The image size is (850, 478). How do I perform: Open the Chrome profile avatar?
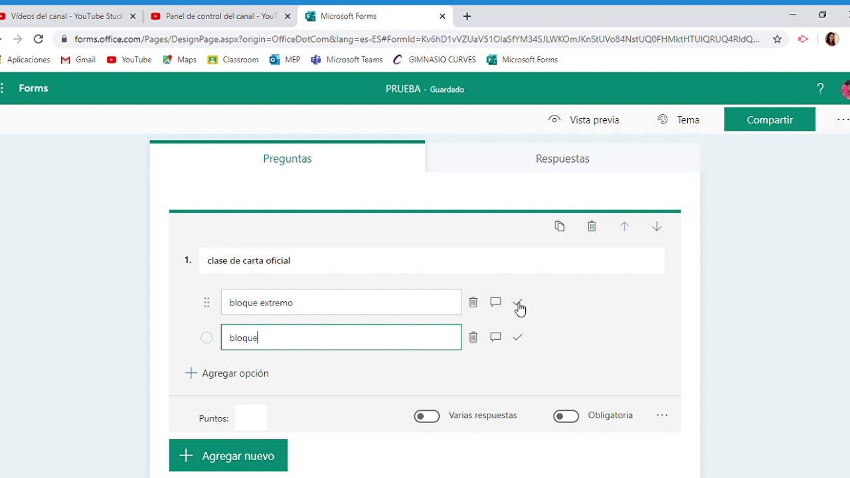pos(832,39)
